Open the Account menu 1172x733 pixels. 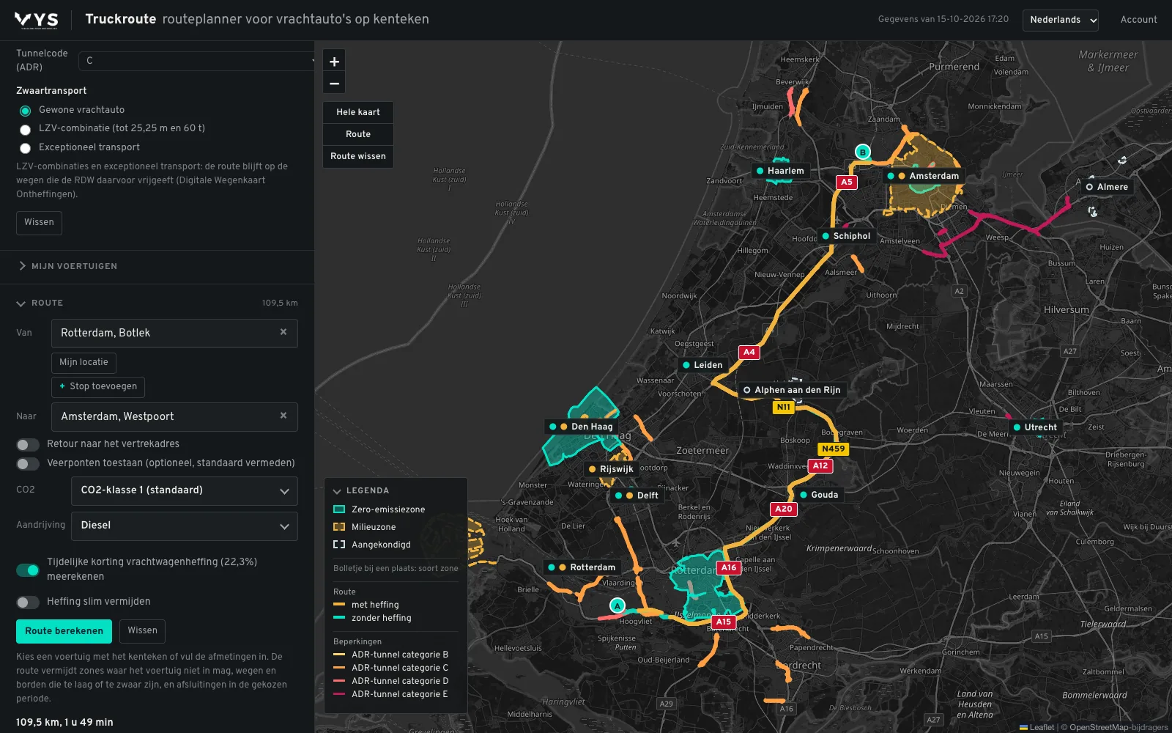tap(1138, 20)
